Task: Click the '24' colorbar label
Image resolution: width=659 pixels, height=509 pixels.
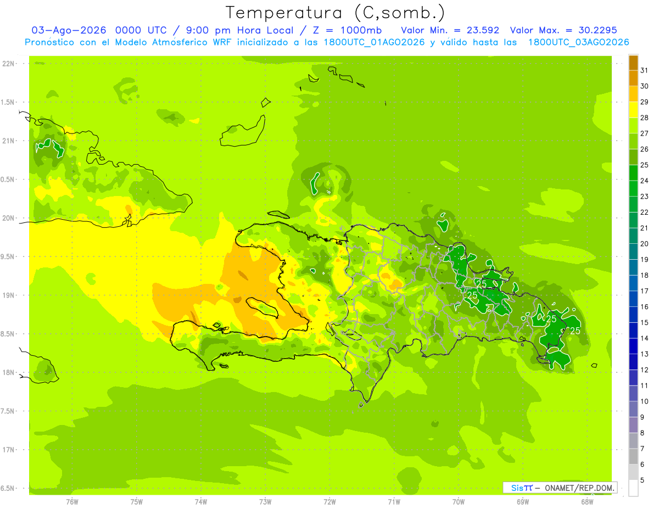Action: [644, 181]
